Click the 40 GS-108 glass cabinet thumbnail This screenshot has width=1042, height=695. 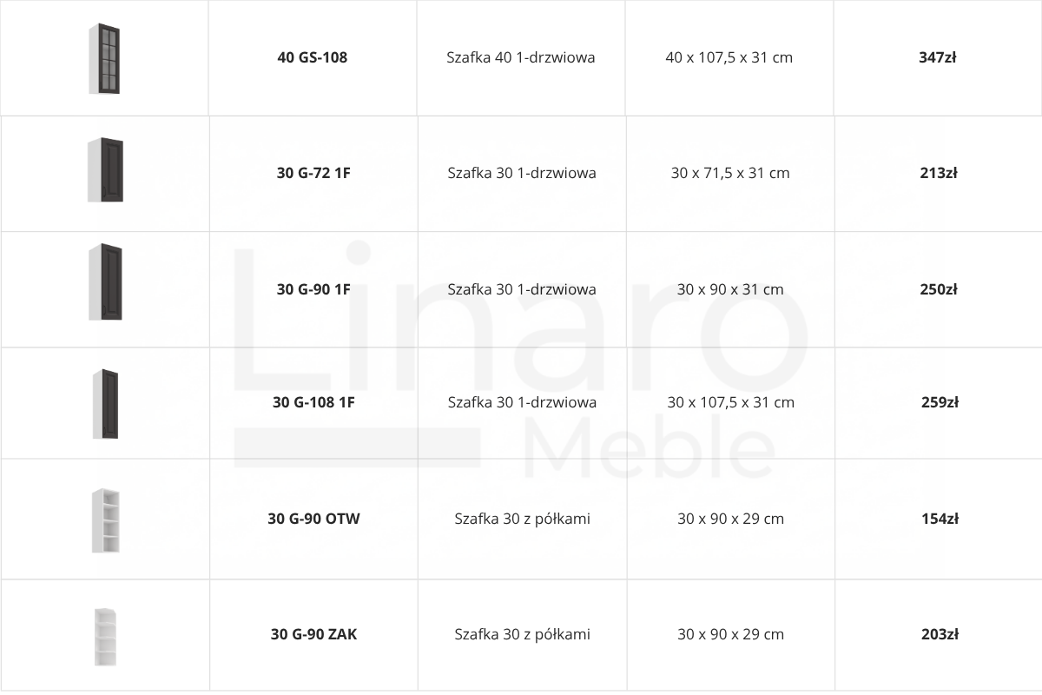click(x=104, y=58)
